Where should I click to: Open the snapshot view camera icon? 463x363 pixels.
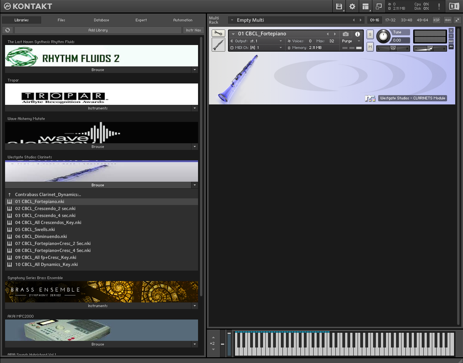coord(345,34)
